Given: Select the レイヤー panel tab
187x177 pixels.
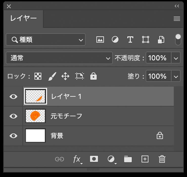Looking at the screenshot, I should 24,18.
